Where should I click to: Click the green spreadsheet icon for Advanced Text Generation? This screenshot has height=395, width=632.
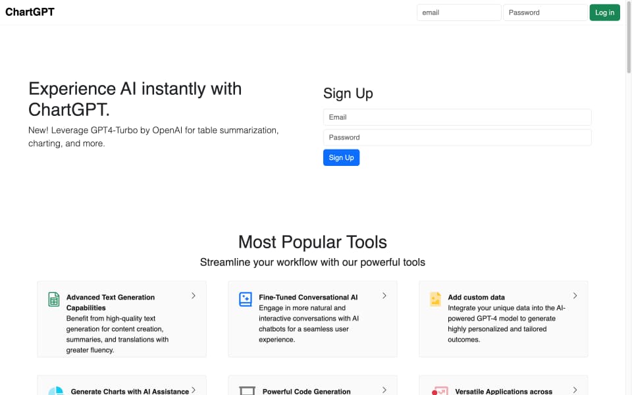pos(53,300)
